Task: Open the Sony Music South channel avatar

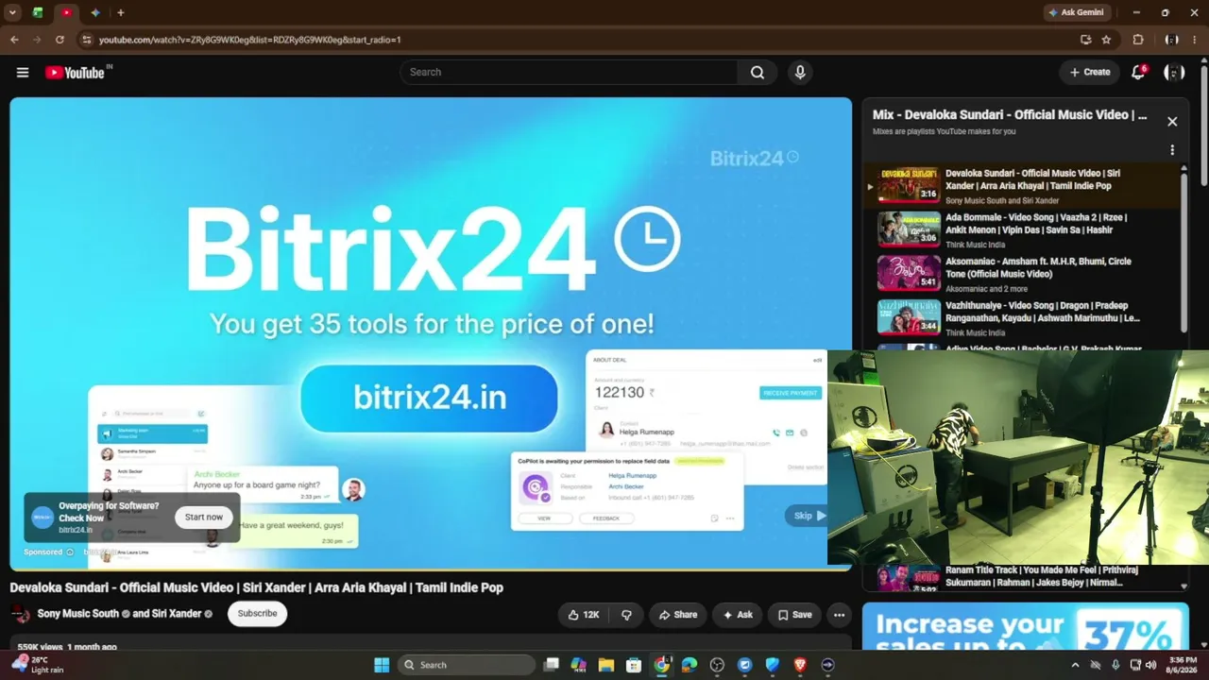Action: [20, 614]
